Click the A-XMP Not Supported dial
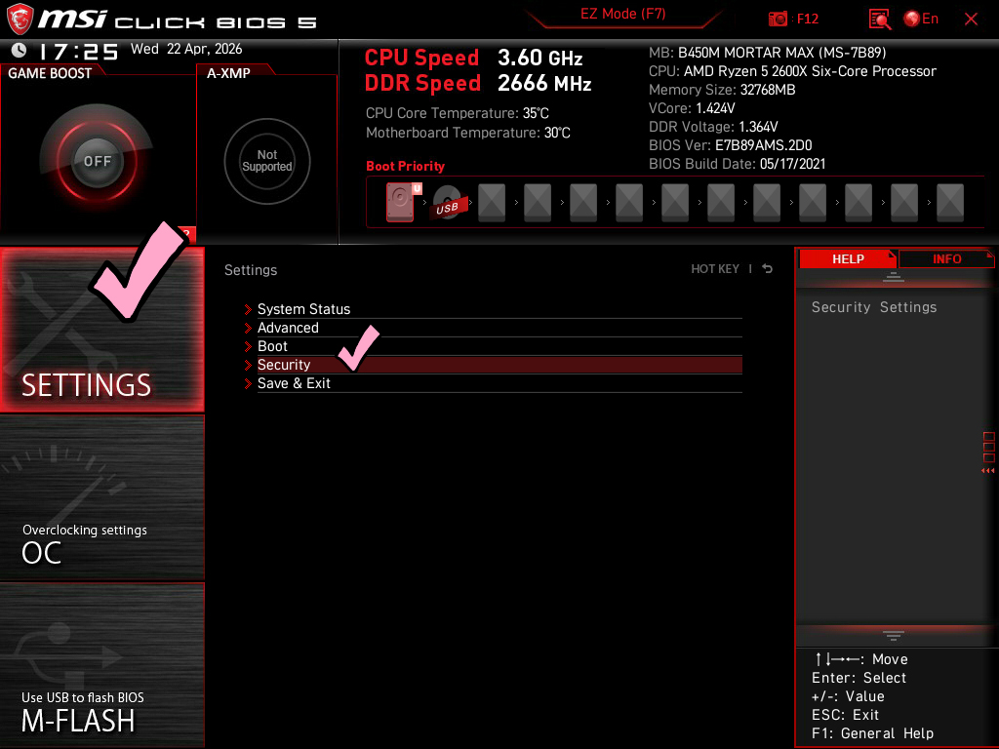 click(267, 161)
